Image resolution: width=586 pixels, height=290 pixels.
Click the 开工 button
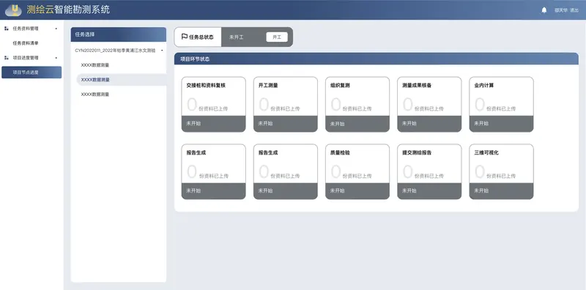[277, 37]
